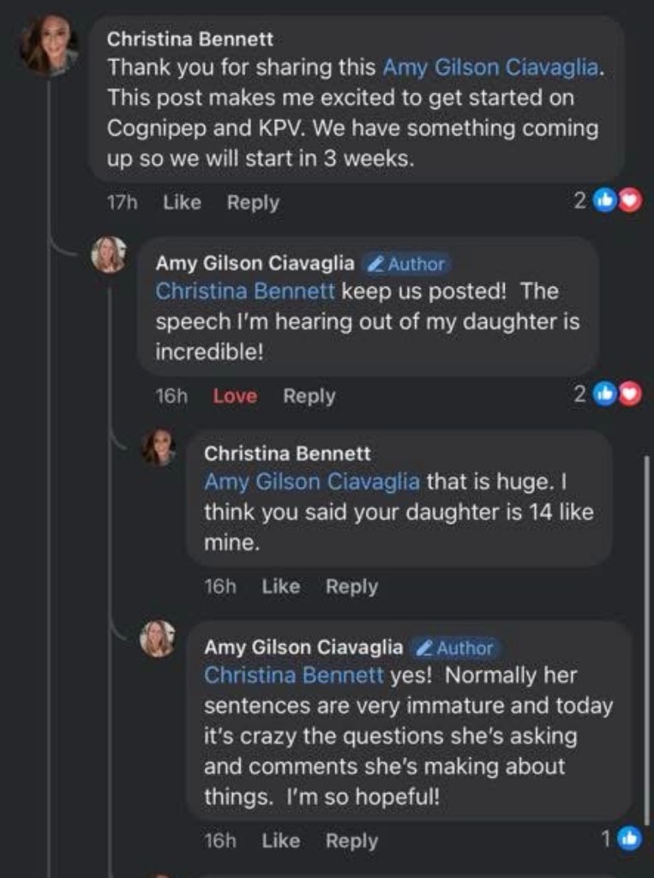The image size is (654, 878).
Task: Click Christina's avatar on 'that is huge' reply
Action: click(x=159, y=448)
